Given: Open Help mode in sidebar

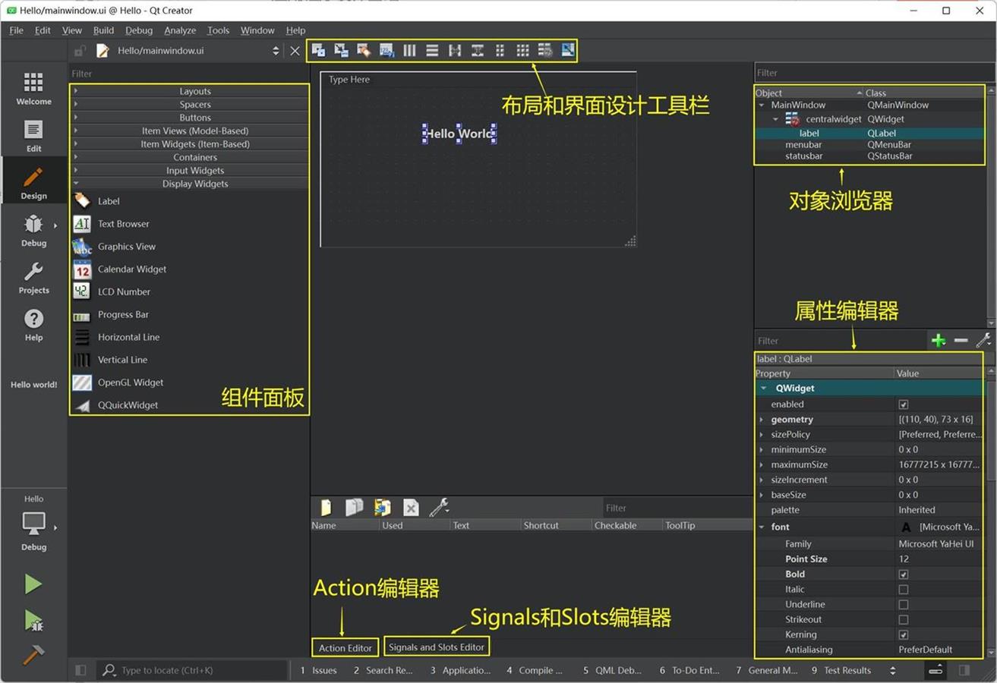Looking at the screenshot, I should tap(33, 325).
